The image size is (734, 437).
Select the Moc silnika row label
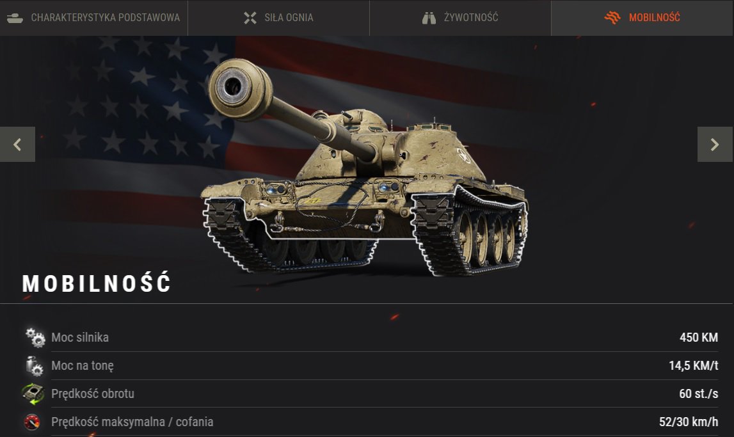click(80, 337)
